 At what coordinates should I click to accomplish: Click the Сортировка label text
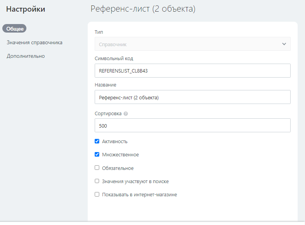(108, 114)
